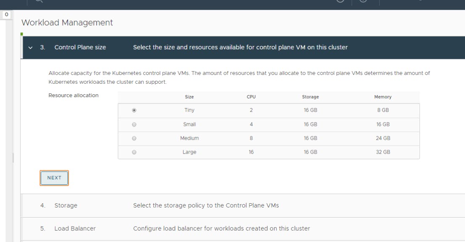465x242 pixels.
Task: Click the Large label in size table
Action: click(189, 152)
